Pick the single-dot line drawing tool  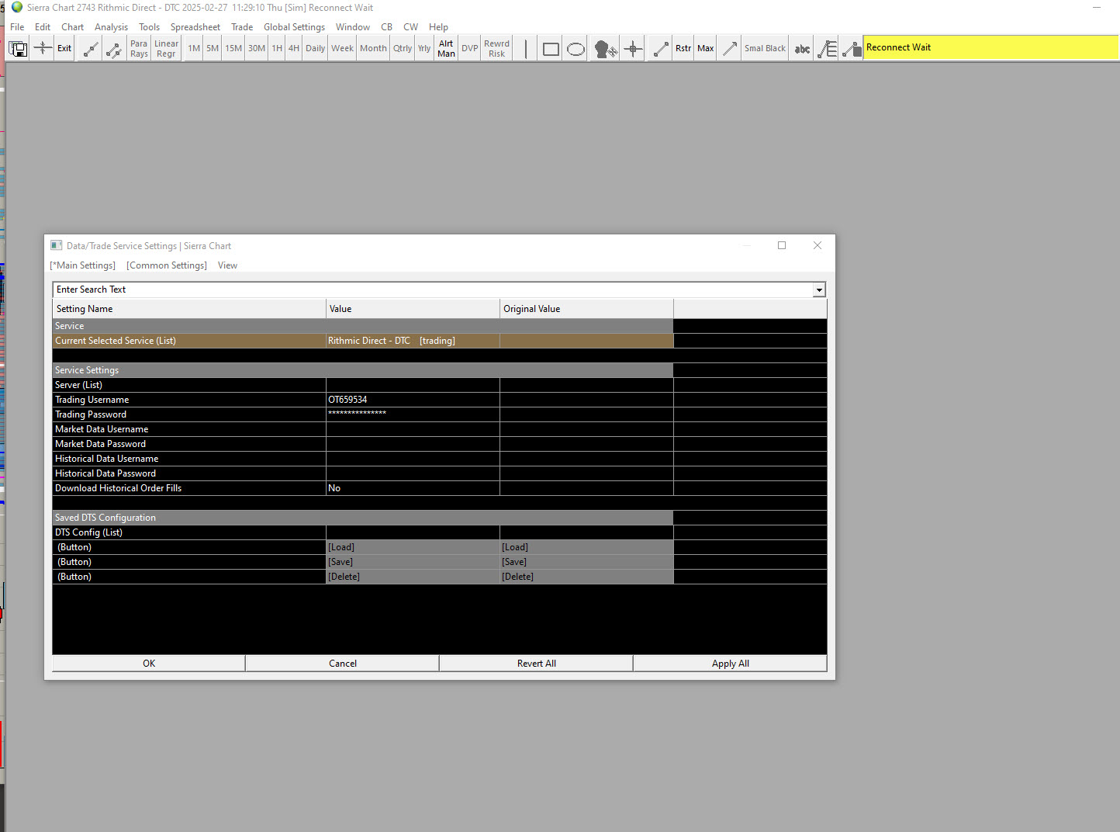[91, 48]
